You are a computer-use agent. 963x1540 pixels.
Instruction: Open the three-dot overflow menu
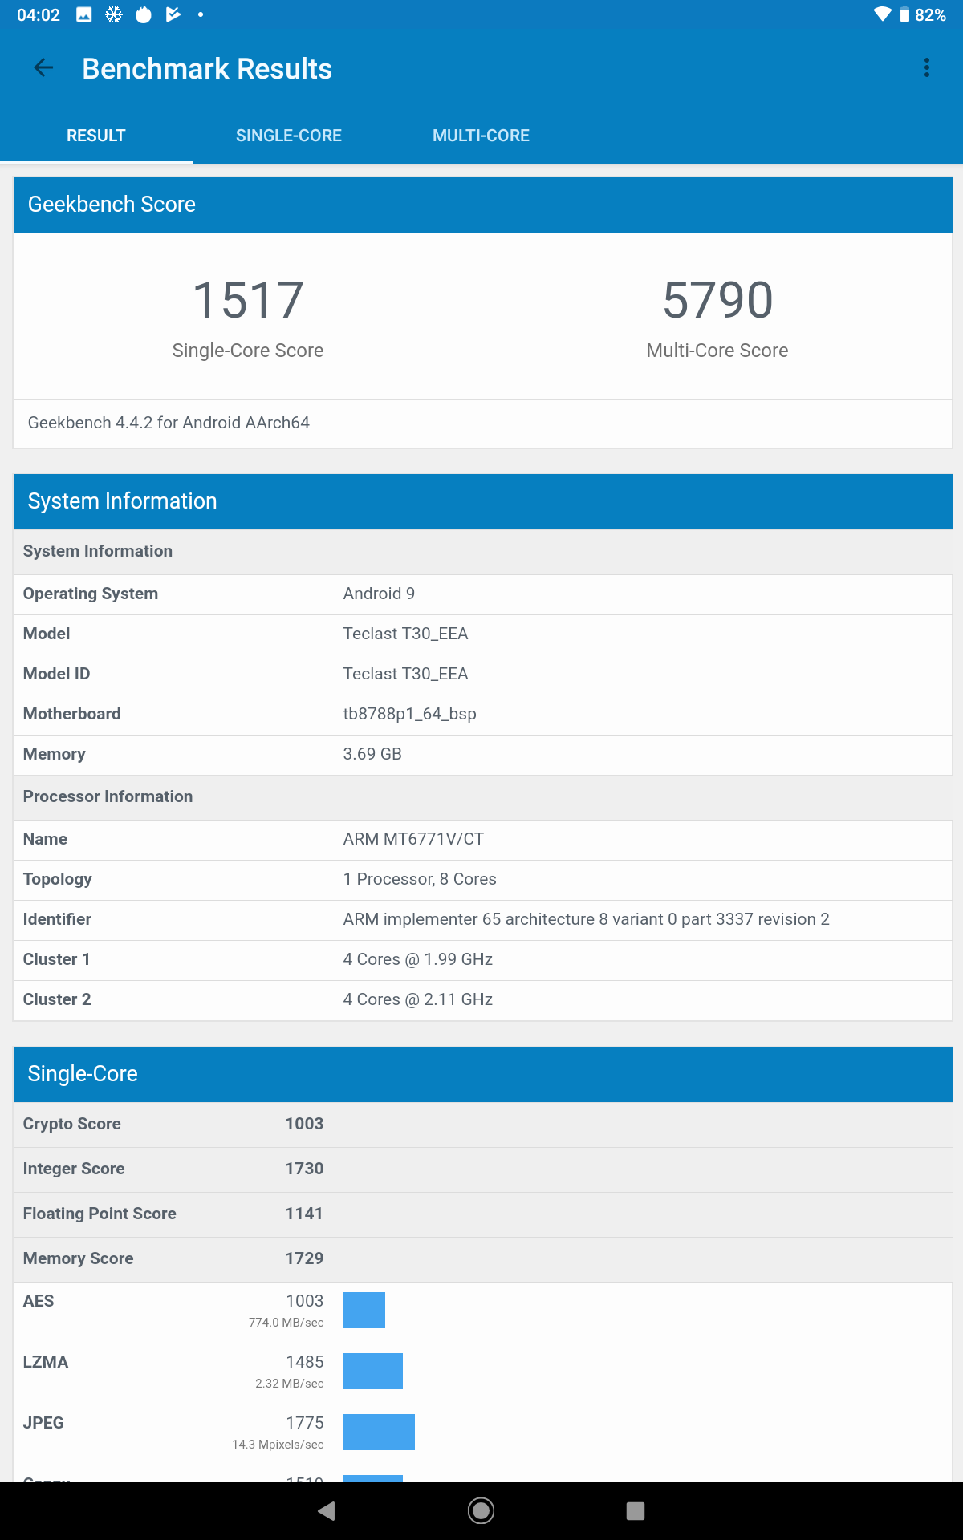tap(927, 68)
